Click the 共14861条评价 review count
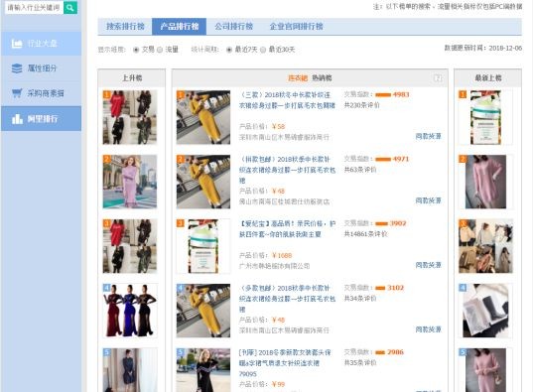533x392 pixels. (x=365, y=234)
